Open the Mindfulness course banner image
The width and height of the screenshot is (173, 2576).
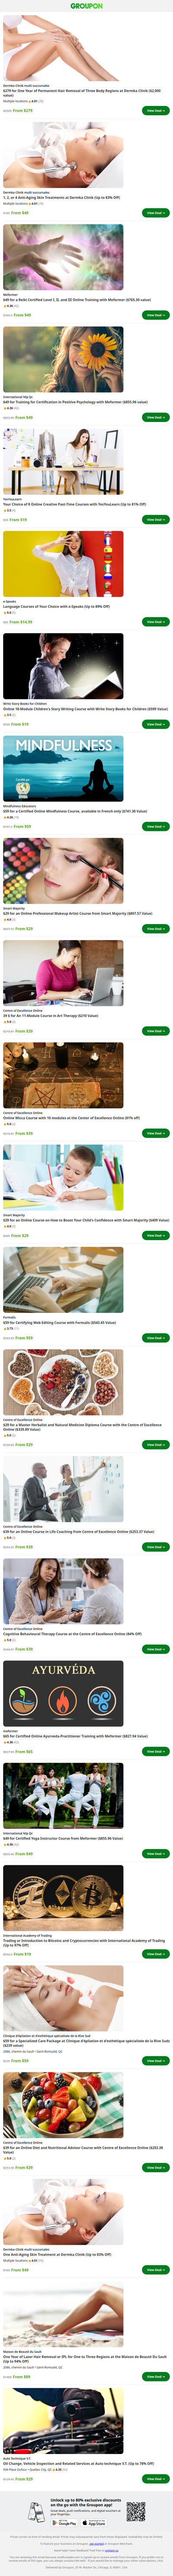click(x=64, y=767)
